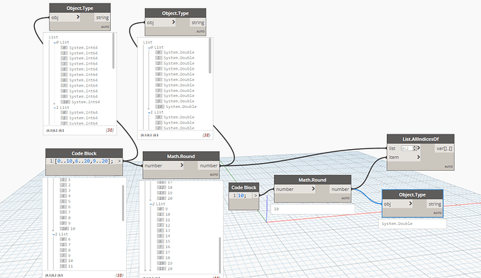Select title of the '10;' Code Block node
The image size is (481, 278).
coord(244,187)
